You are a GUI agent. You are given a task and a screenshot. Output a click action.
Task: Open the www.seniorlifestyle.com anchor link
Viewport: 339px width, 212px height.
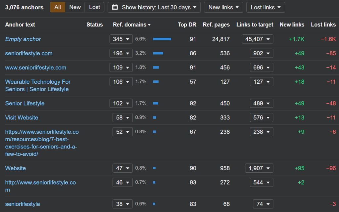(x=36, y=67)
